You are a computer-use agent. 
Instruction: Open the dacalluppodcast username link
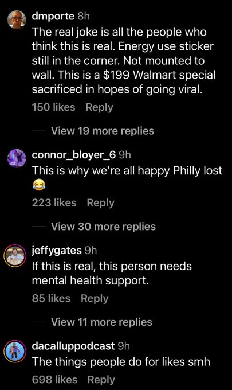coord(73,346)
